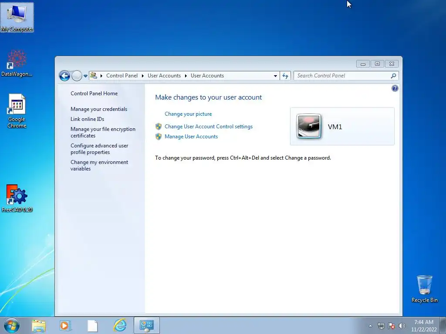Open Action Center flag icon
The image size is (446, 334).
392,326
